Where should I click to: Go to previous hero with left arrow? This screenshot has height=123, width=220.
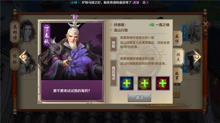click(x=23, y=57)
